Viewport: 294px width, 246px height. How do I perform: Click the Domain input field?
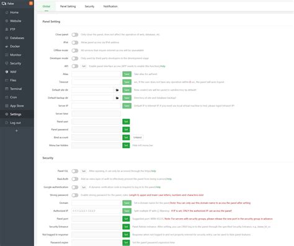96,203
